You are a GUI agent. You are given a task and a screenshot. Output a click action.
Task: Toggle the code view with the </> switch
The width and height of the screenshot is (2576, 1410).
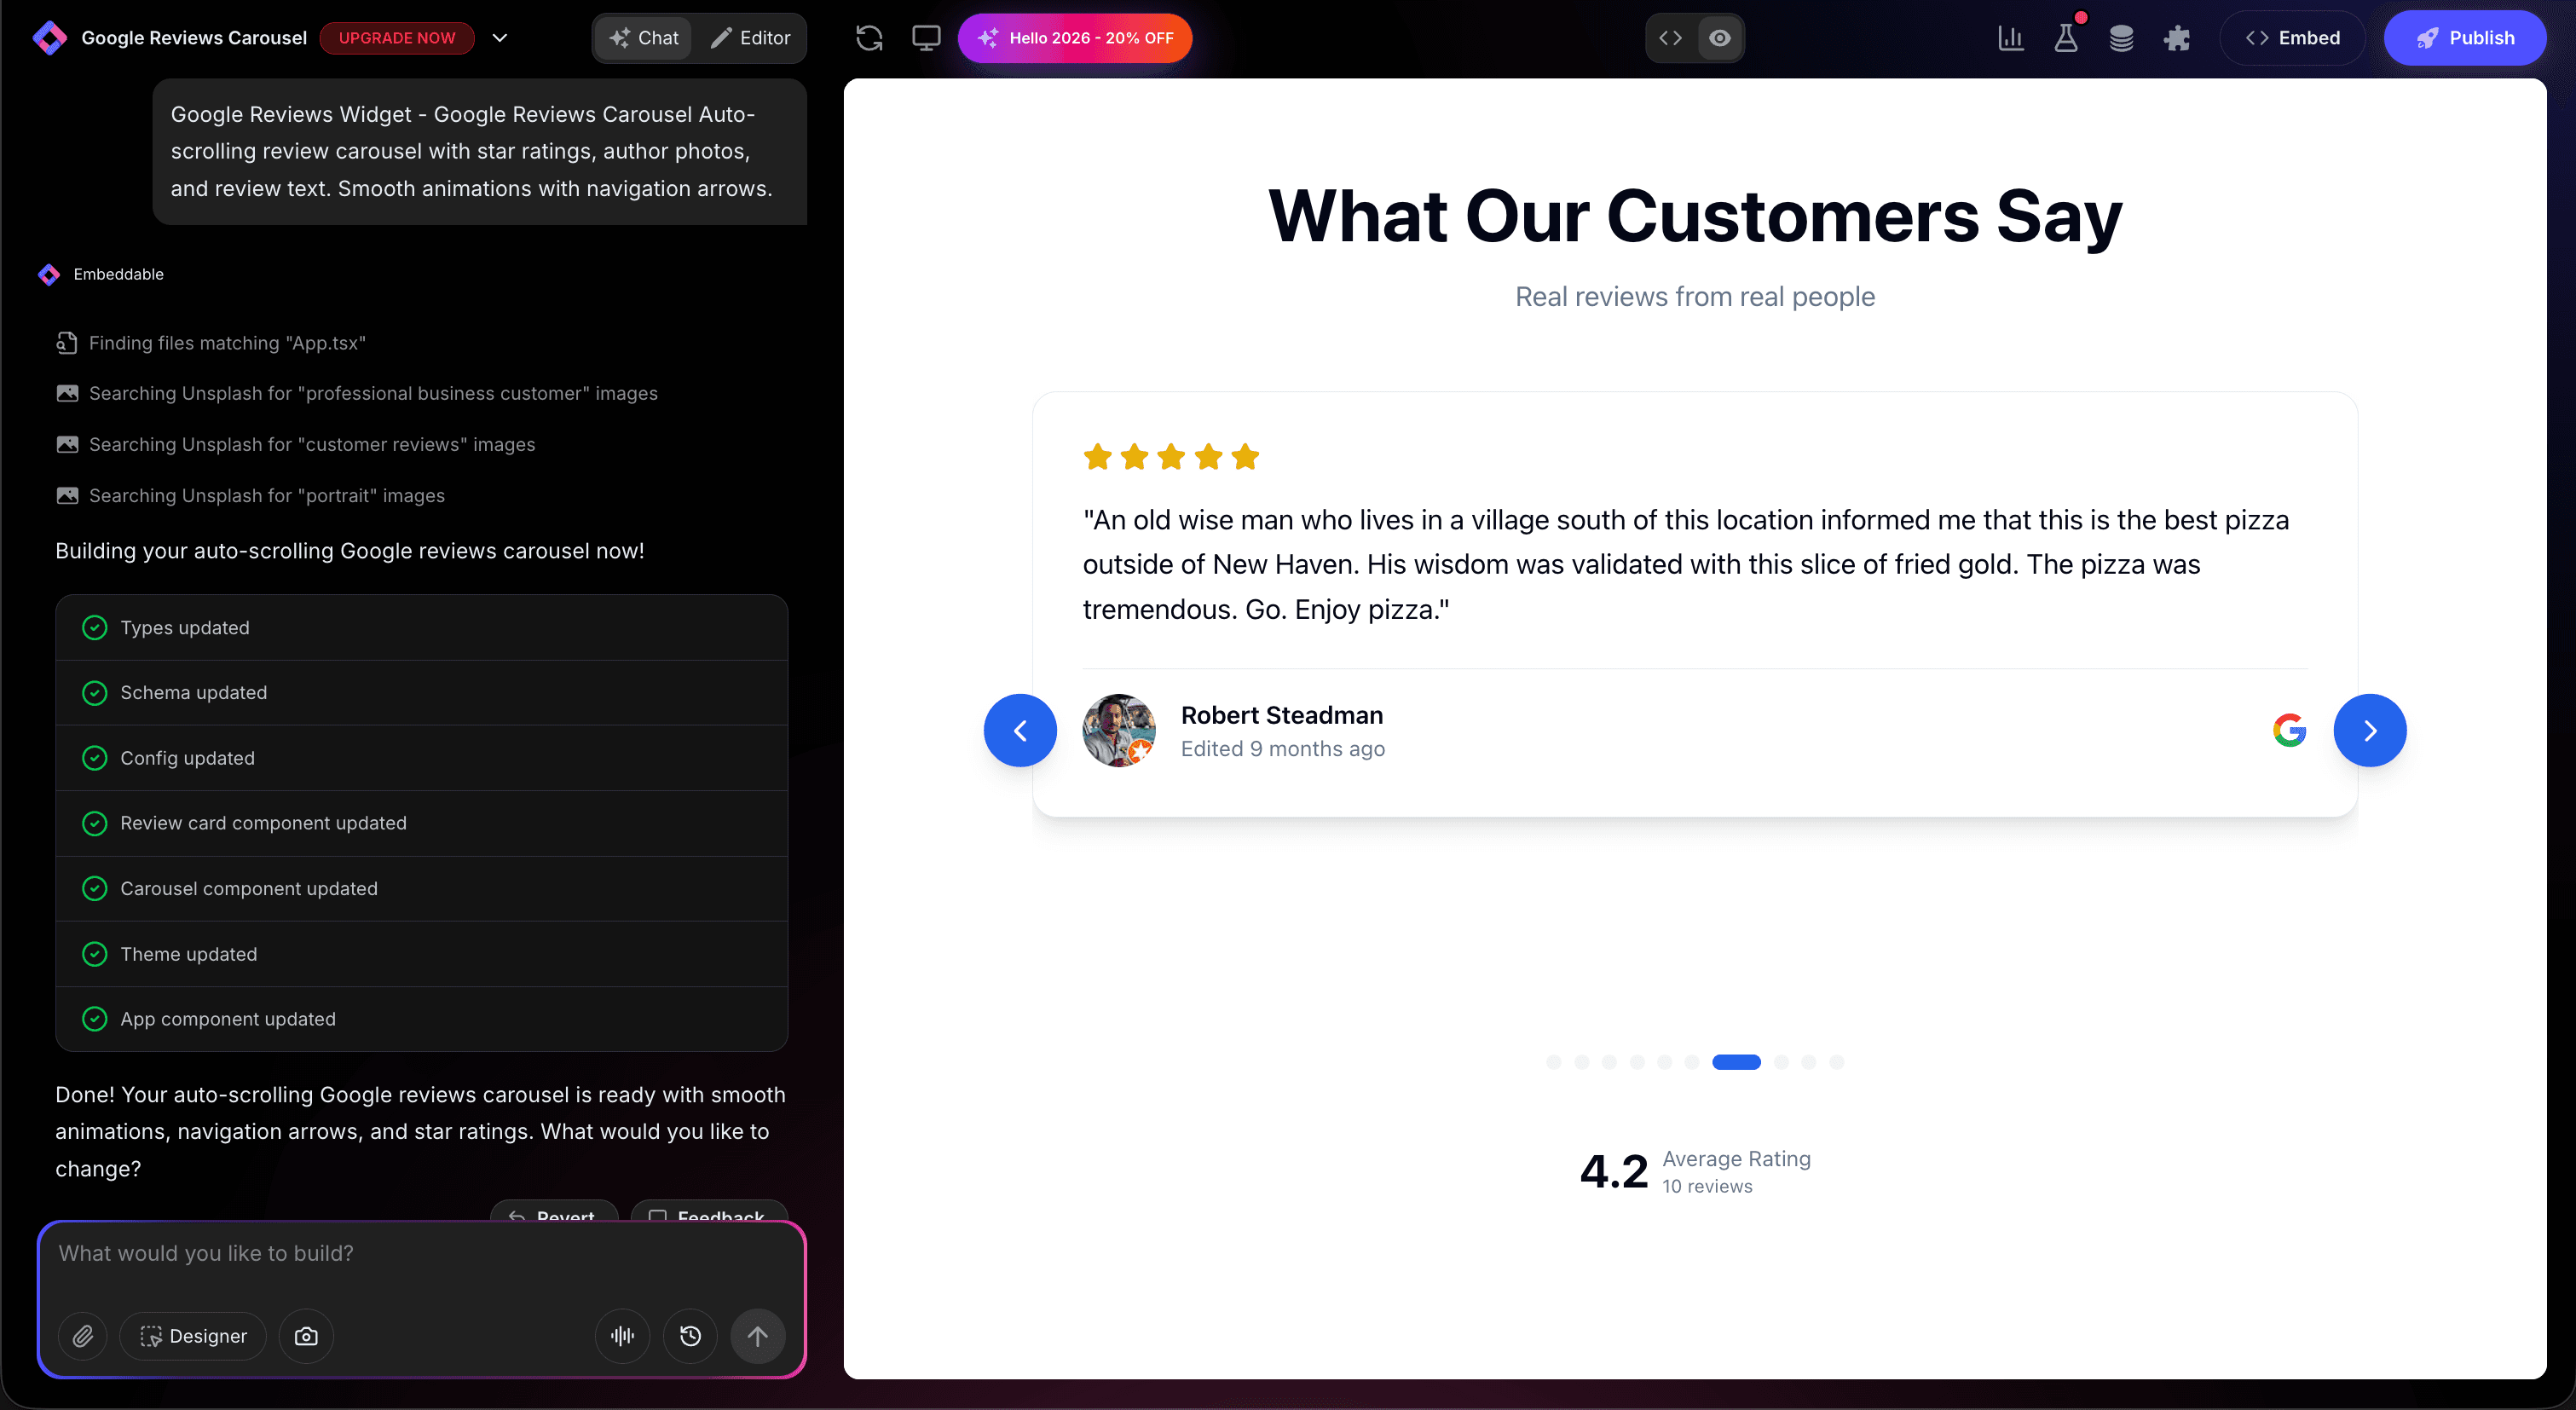pyautogui.click(x=1669, y=37)
